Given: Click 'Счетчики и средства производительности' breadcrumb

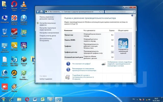Looking at the screenshot, I should (x=78, y=12).
